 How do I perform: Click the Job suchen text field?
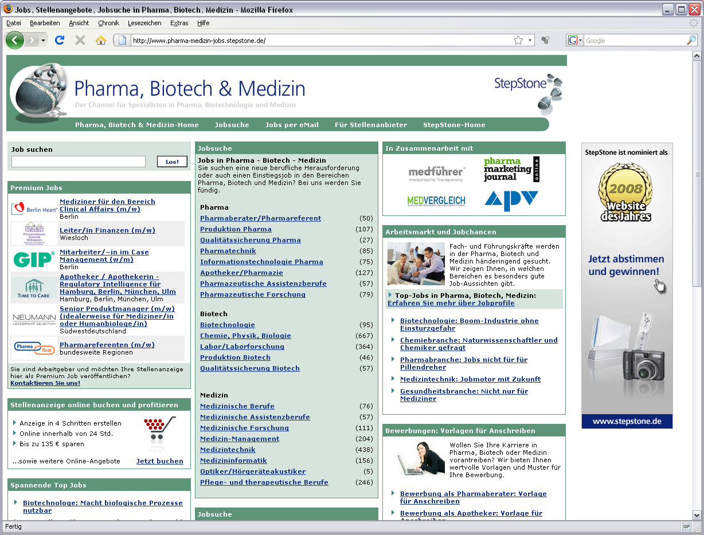79,162
